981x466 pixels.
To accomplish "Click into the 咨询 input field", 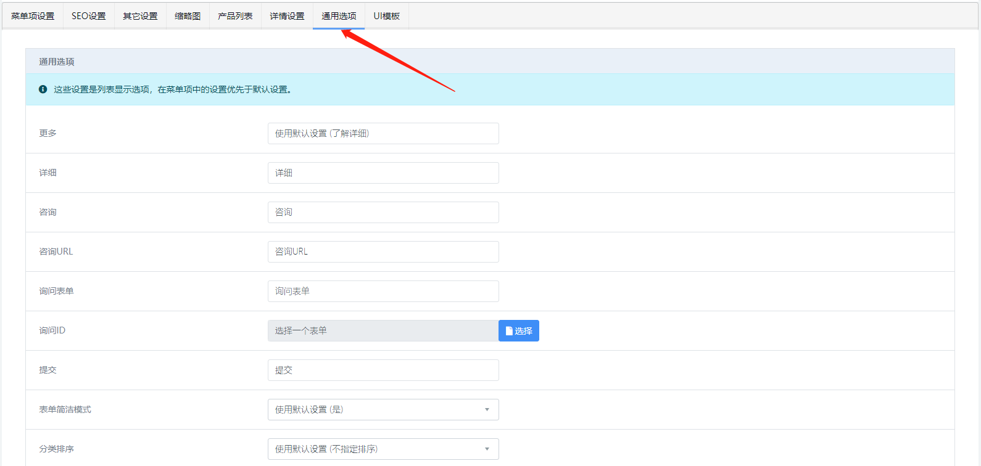I will (383, 213).
